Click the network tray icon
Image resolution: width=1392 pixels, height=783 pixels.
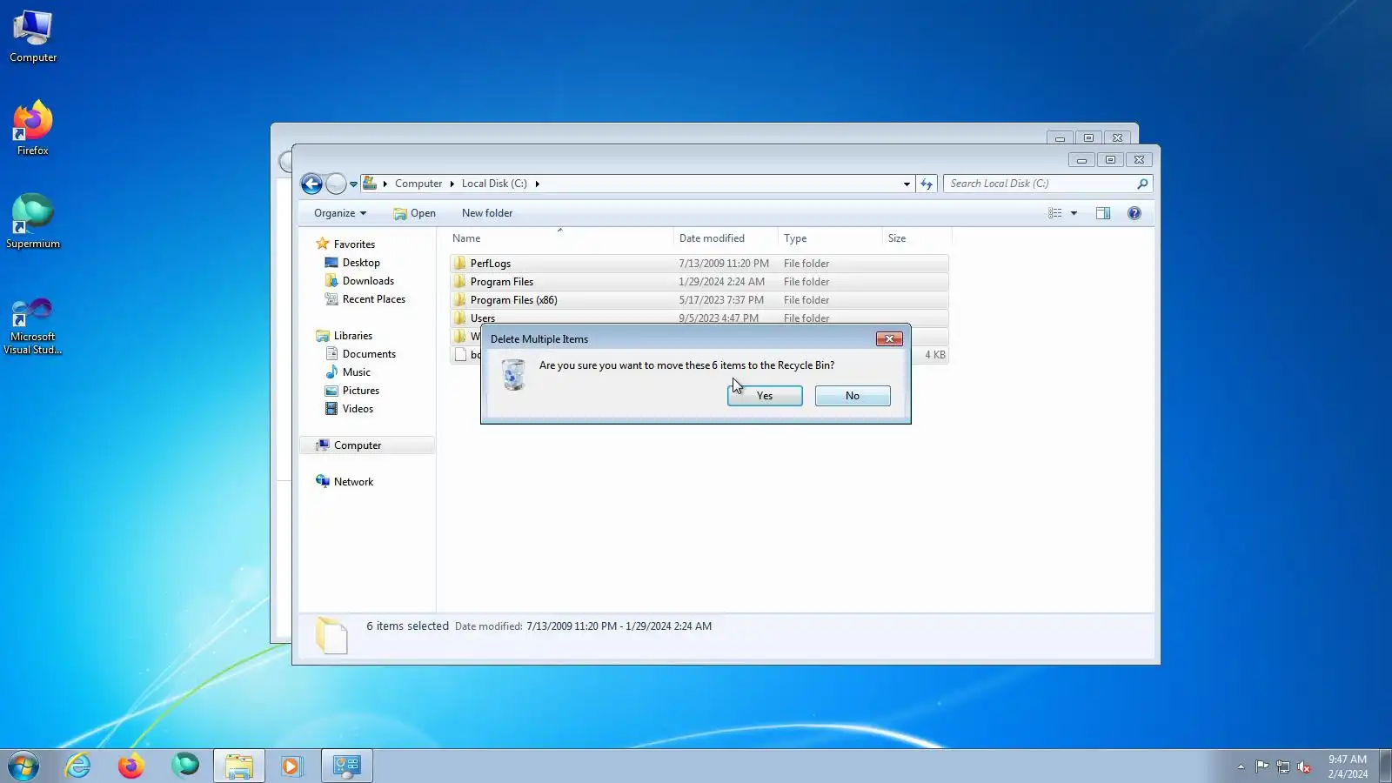pyautogui.click(x=1283, y=766)
